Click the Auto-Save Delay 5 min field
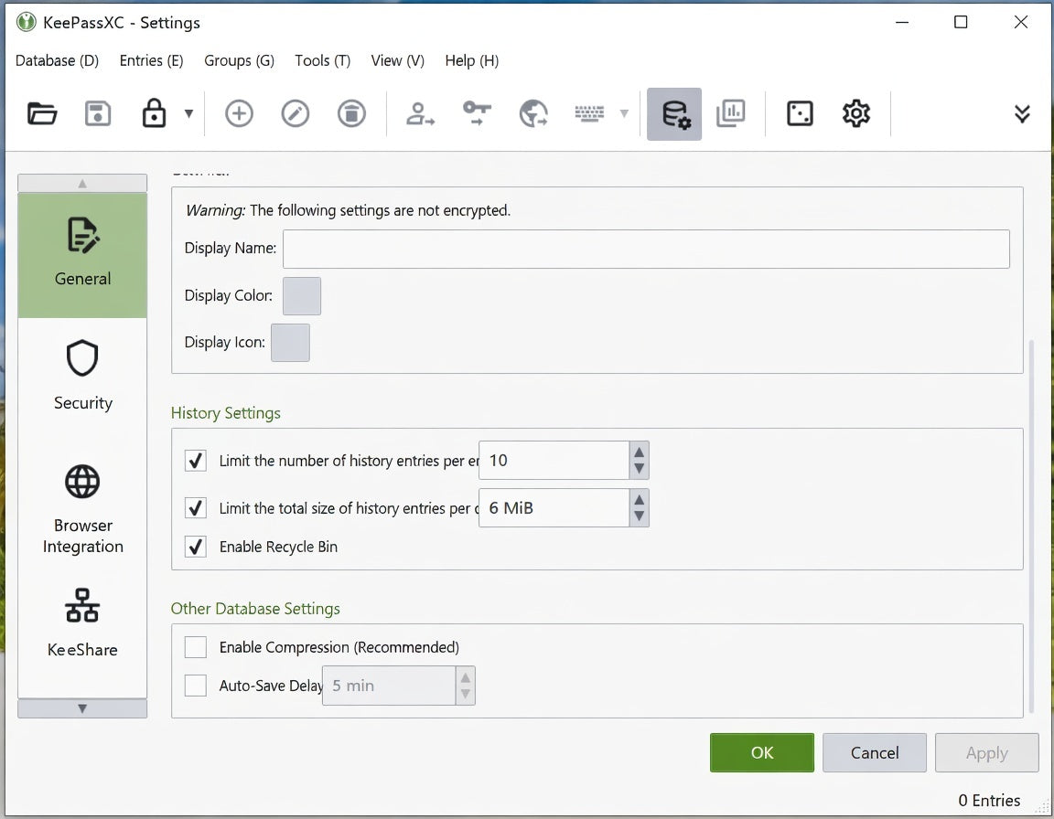This screenshot has width=1054, height=819. pyautogui.click(x=389, y=686)
